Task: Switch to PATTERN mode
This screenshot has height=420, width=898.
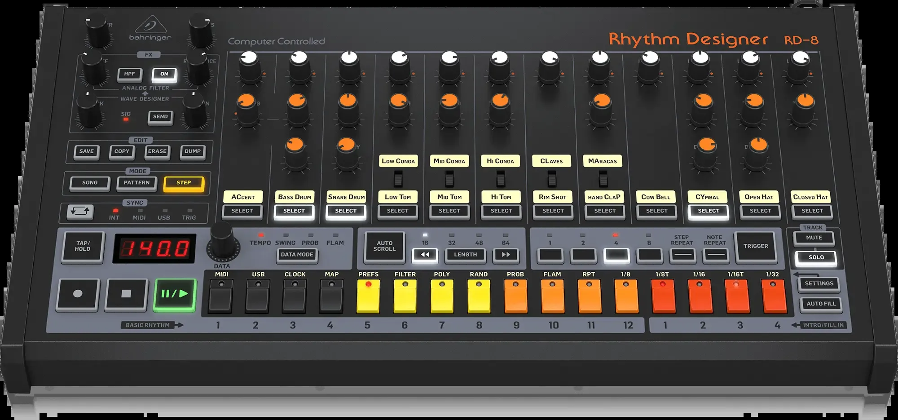Action: pos(136,183)
